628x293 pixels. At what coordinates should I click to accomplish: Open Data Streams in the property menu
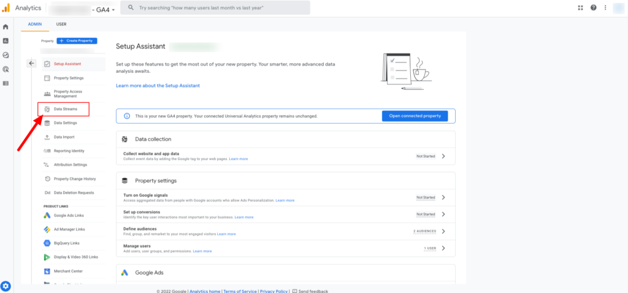pyautogui.click(x=74, y=109)
